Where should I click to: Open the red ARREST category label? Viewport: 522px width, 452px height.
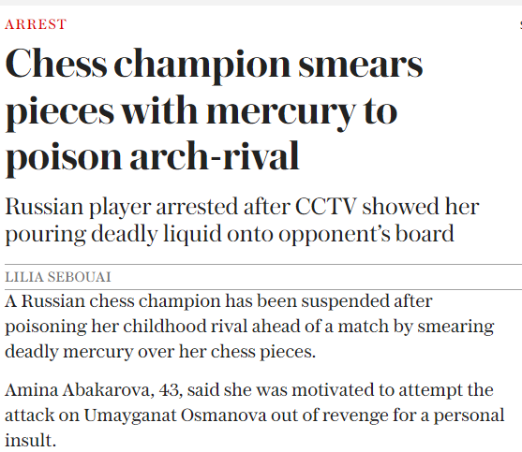tap(36, 24)
